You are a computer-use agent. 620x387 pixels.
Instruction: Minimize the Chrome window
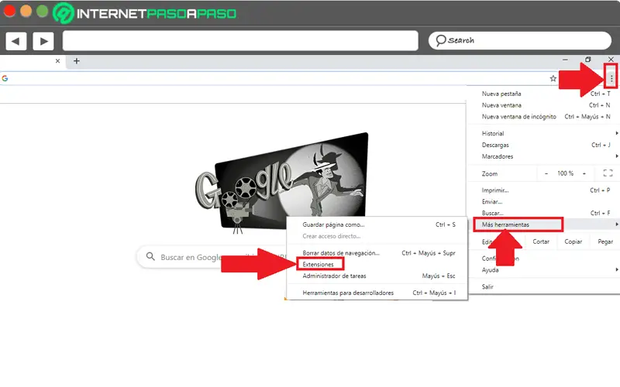pyautogui.click(x=565, y=60)
